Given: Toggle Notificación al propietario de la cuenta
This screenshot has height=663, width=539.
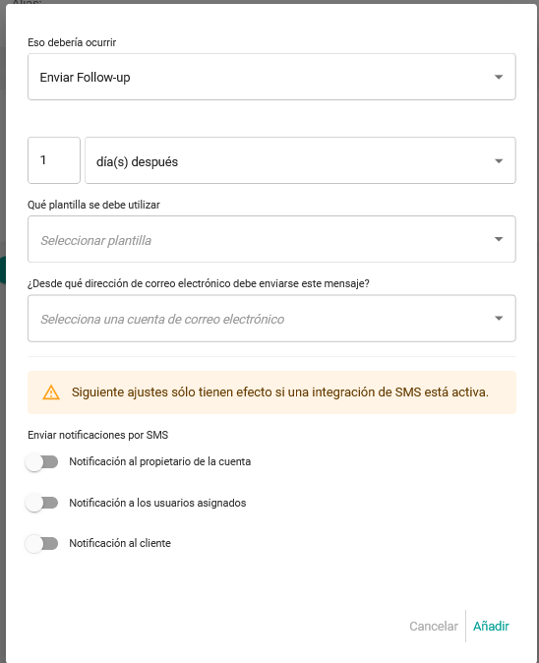Looking at the screenshot, I should pos(42,462).
